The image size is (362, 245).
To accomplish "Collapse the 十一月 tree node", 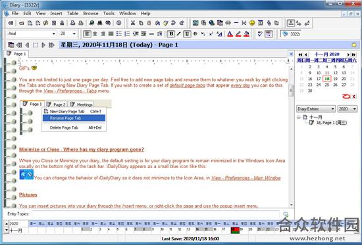I will pos(299,117).
